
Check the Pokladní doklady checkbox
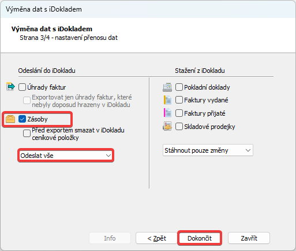coord(179,87)
